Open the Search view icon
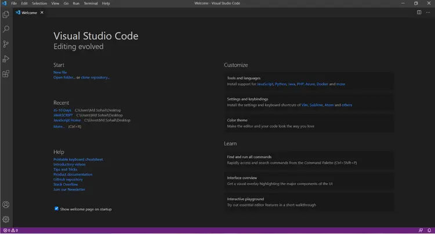Screen dimensions: 435x234 point(6,29)
